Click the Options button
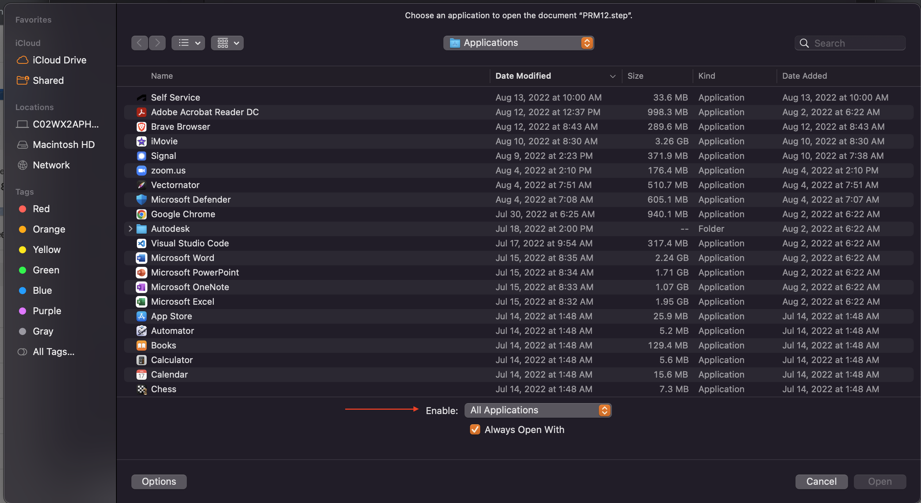 point(159,481)
